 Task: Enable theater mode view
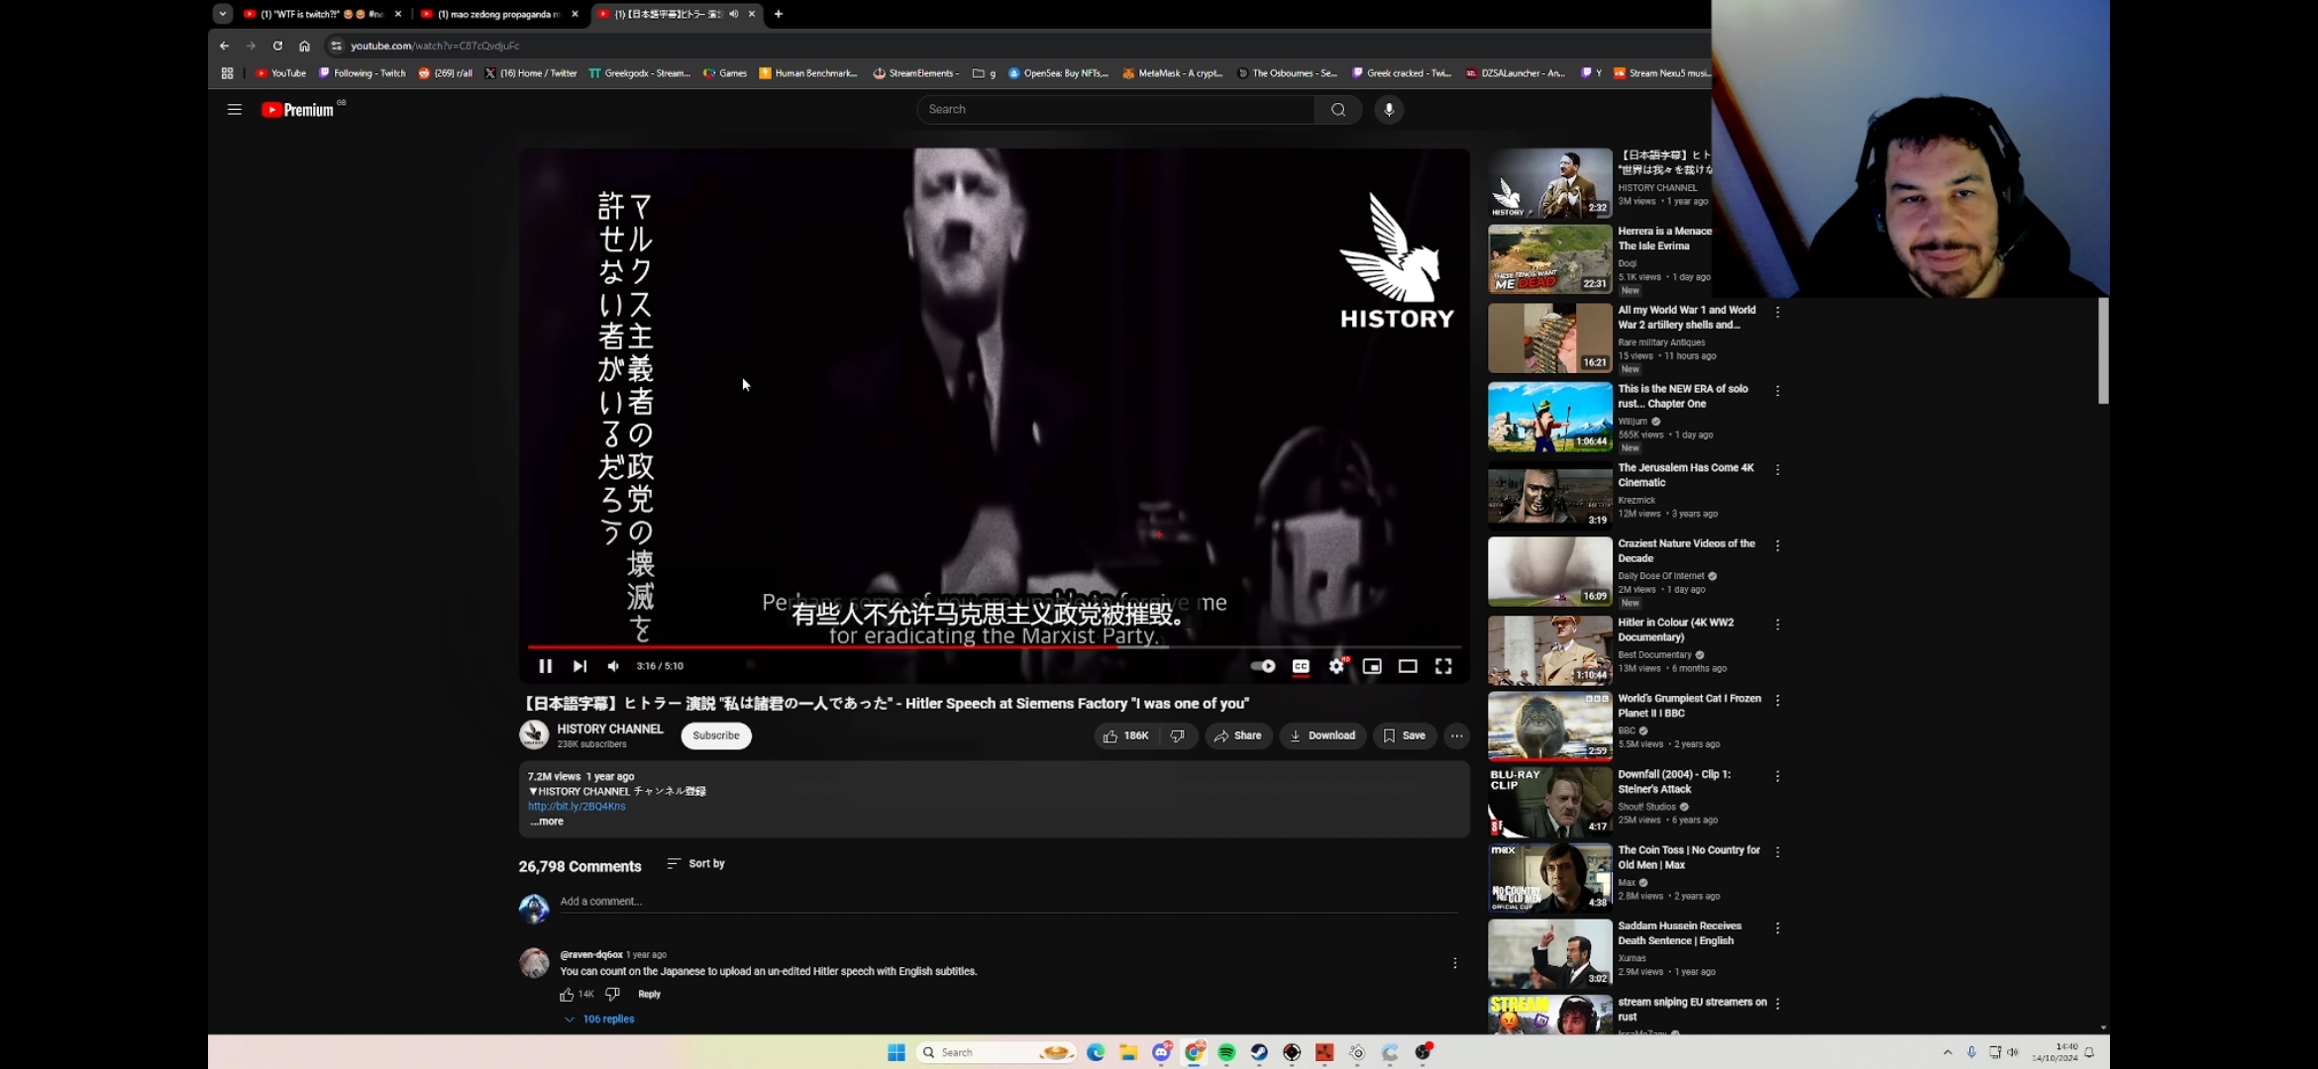pos(1408,666)
